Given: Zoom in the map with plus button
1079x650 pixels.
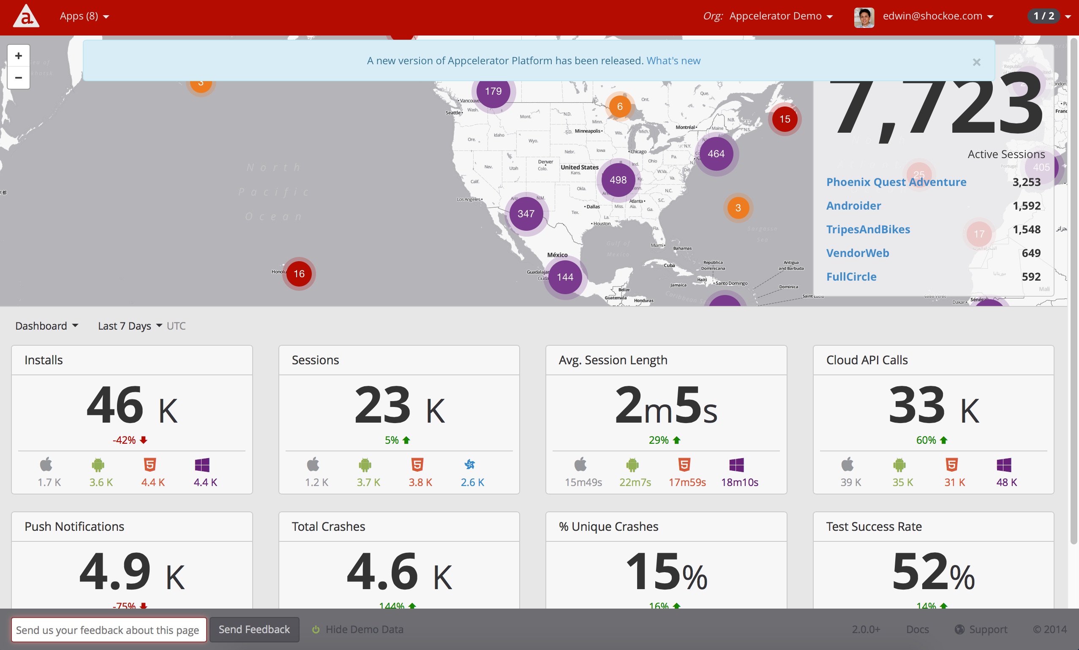Looking at the screenshot, I should coord(19,56).
